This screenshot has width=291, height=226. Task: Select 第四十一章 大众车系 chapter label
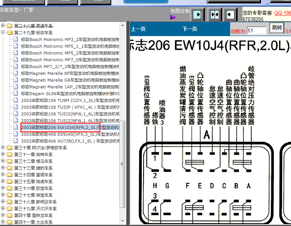click(33, 222)
